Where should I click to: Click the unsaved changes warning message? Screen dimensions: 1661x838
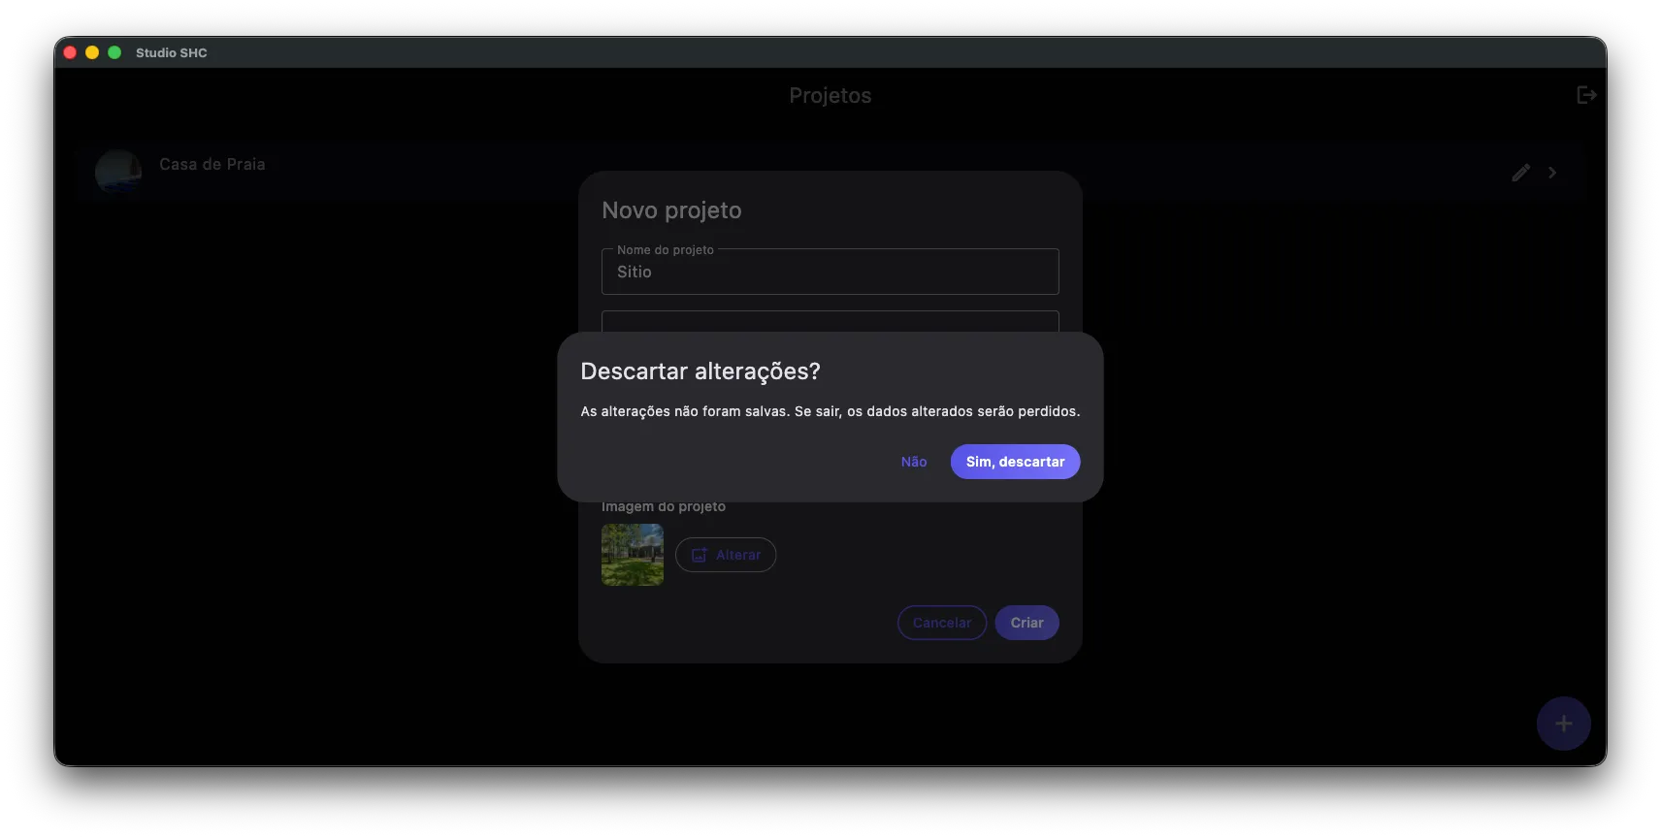click(x=830, y=411)
